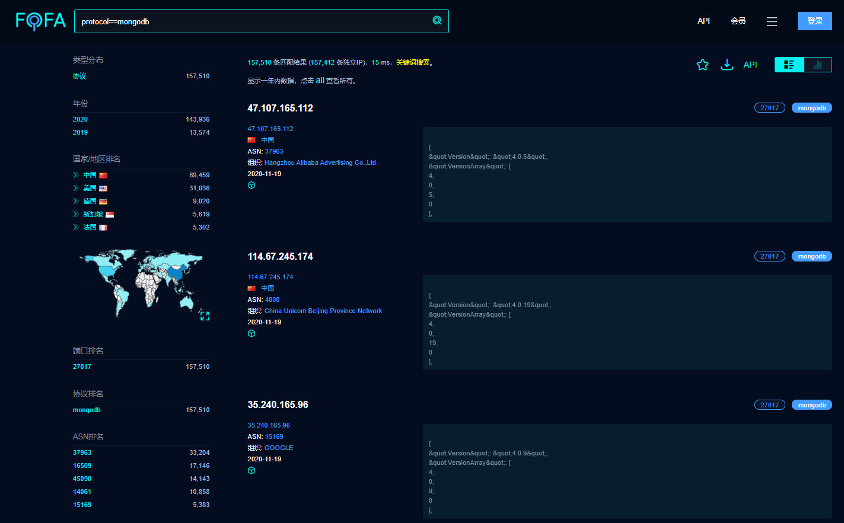
Task: Filter by ASN 37963 in sidebar ranking
Action: [x=82, y=452]
